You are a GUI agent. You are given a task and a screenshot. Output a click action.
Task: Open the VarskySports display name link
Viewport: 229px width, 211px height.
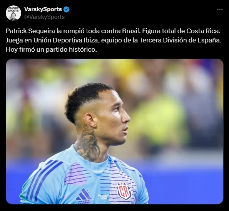(43, 9)
